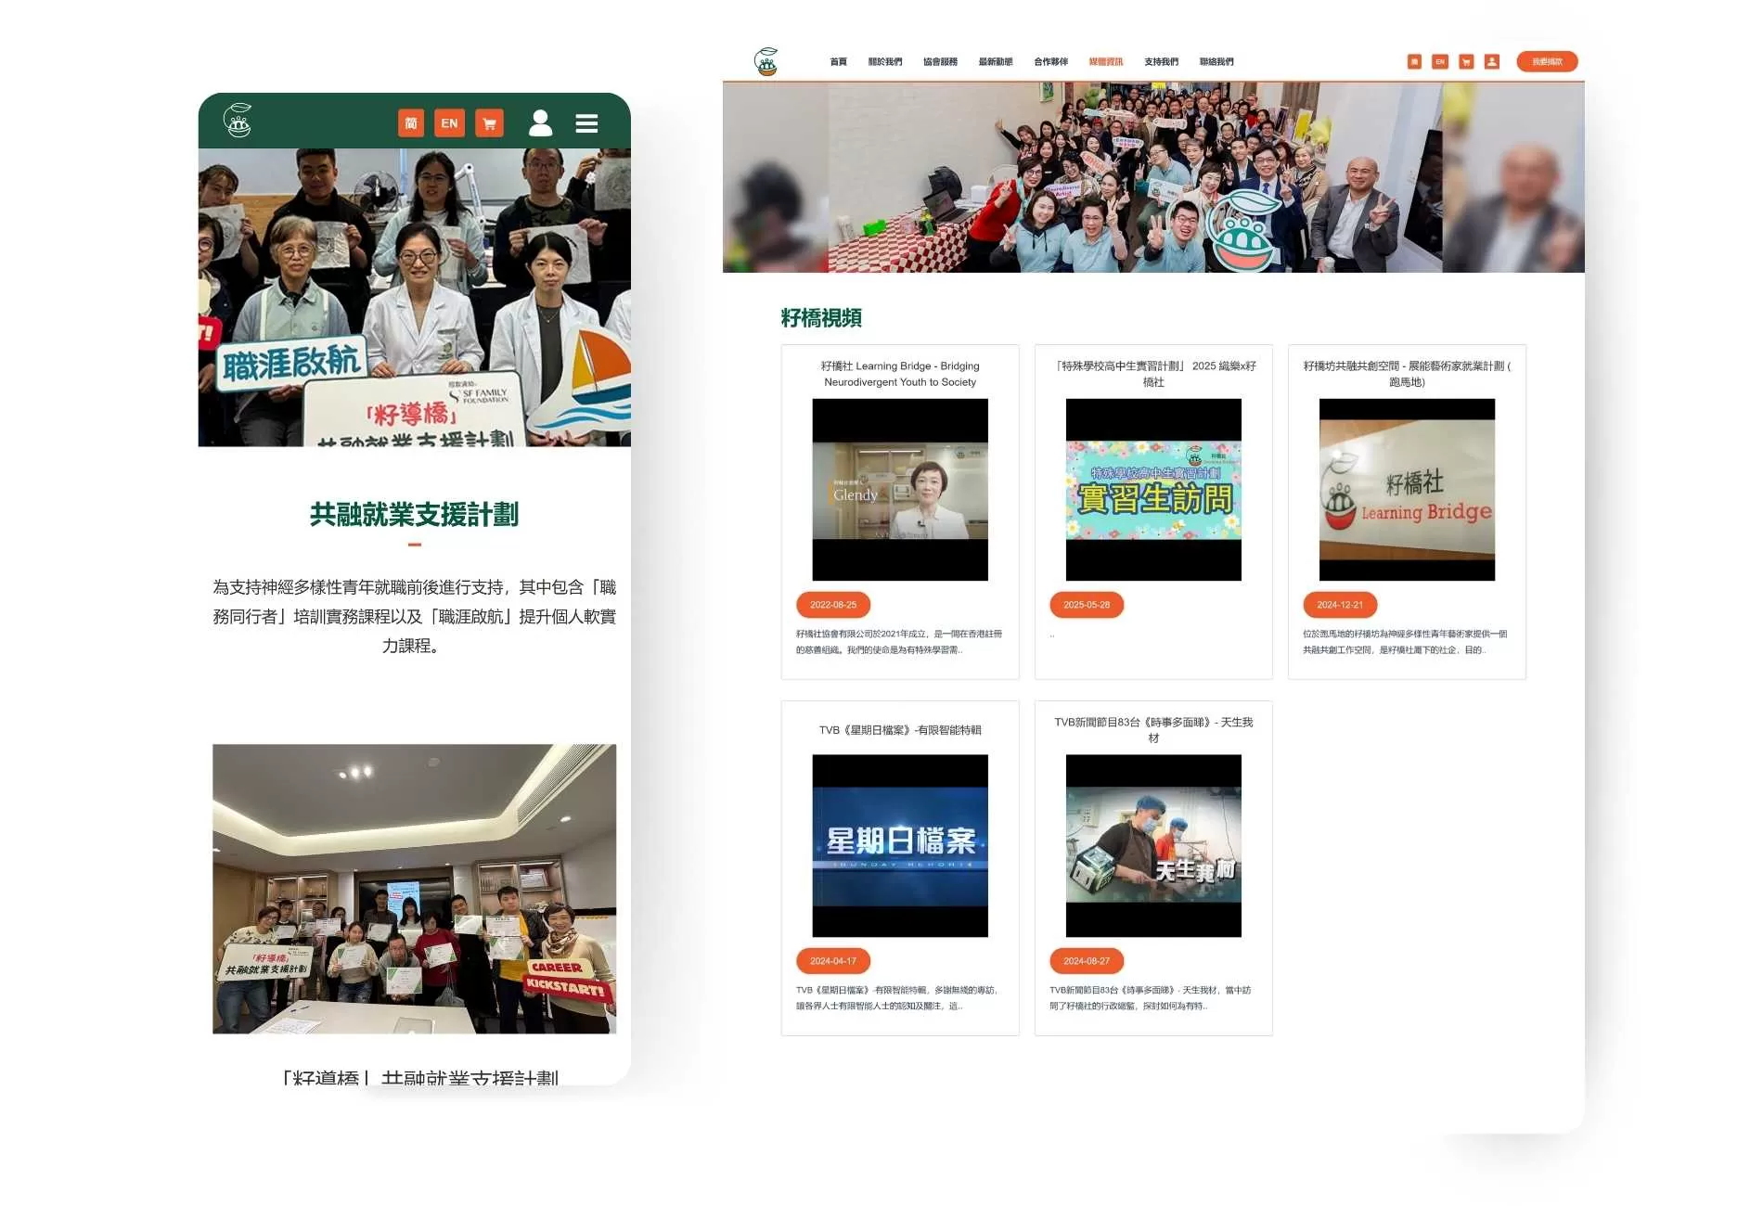Switch mobile site to English (EN)
The height and width of the screenshot is (1206, 1763).
coord(449,123)
